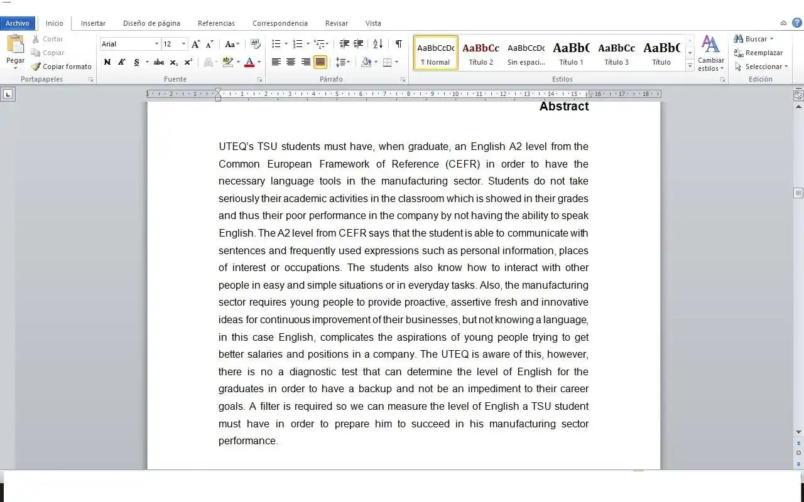This screenshot has height=502, width=804.
Task: Open Portapapeles pane launcher
Action: coord(90,80)
